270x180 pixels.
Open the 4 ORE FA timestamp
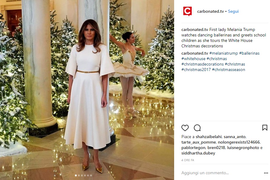(x=188, y=160)
